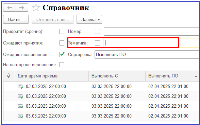The height and width of the screenshot is (125, 200).
Task: Click the Отменить поиск button
Action: pyautogui.click(x=52, y=19)
